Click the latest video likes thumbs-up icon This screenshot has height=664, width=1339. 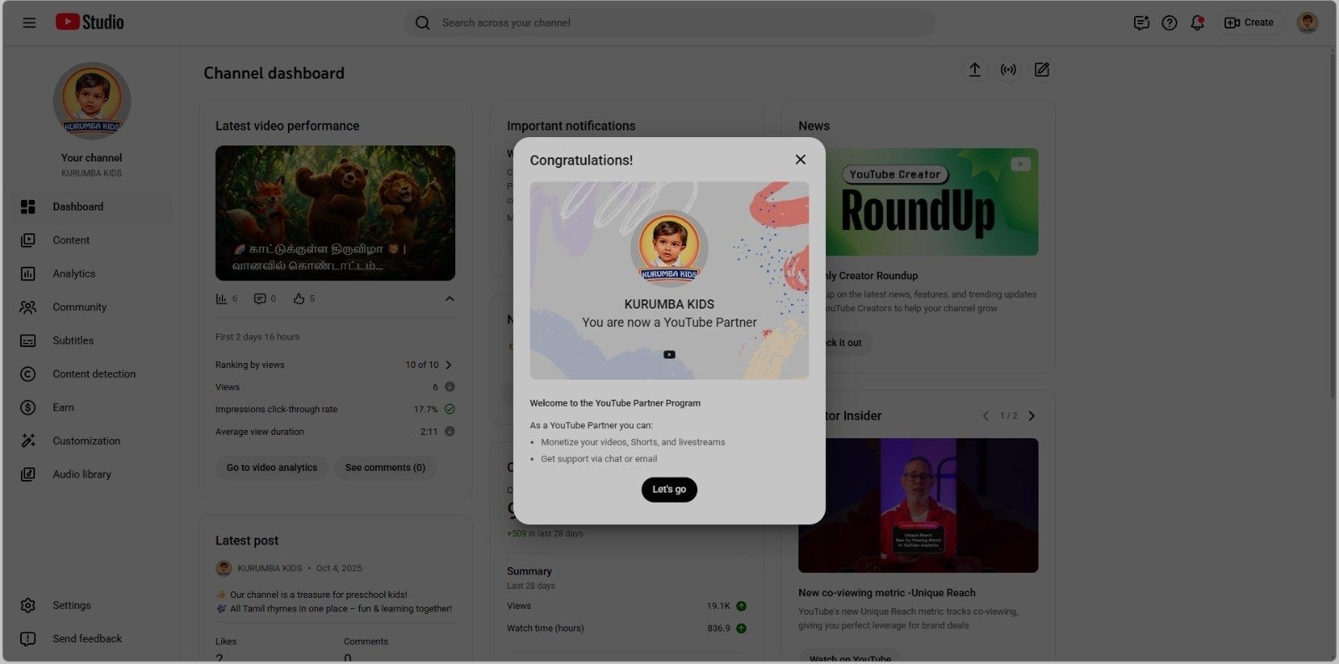[x=299, y=299]
